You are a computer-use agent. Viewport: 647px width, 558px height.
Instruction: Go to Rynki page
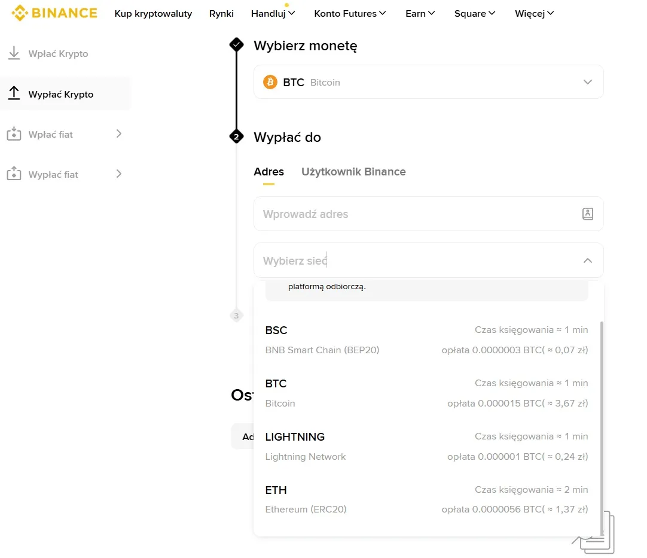pos(221,14)
